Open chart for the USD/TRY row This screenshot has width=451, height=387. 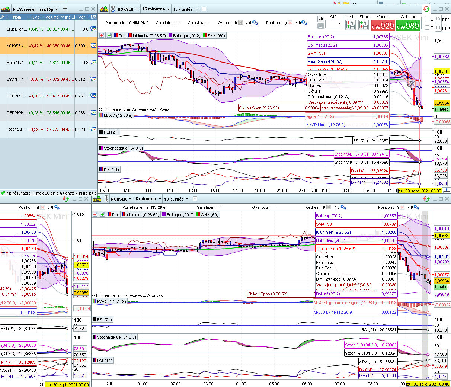pos(93,79)
